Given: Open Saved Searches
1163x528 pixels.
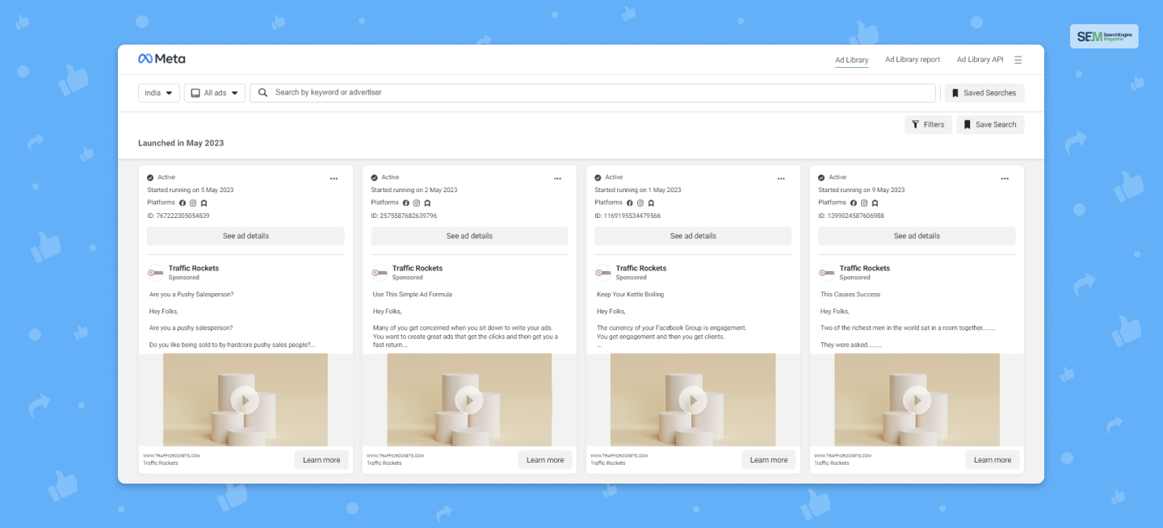Looking at the screenshot, I should 985,93.
